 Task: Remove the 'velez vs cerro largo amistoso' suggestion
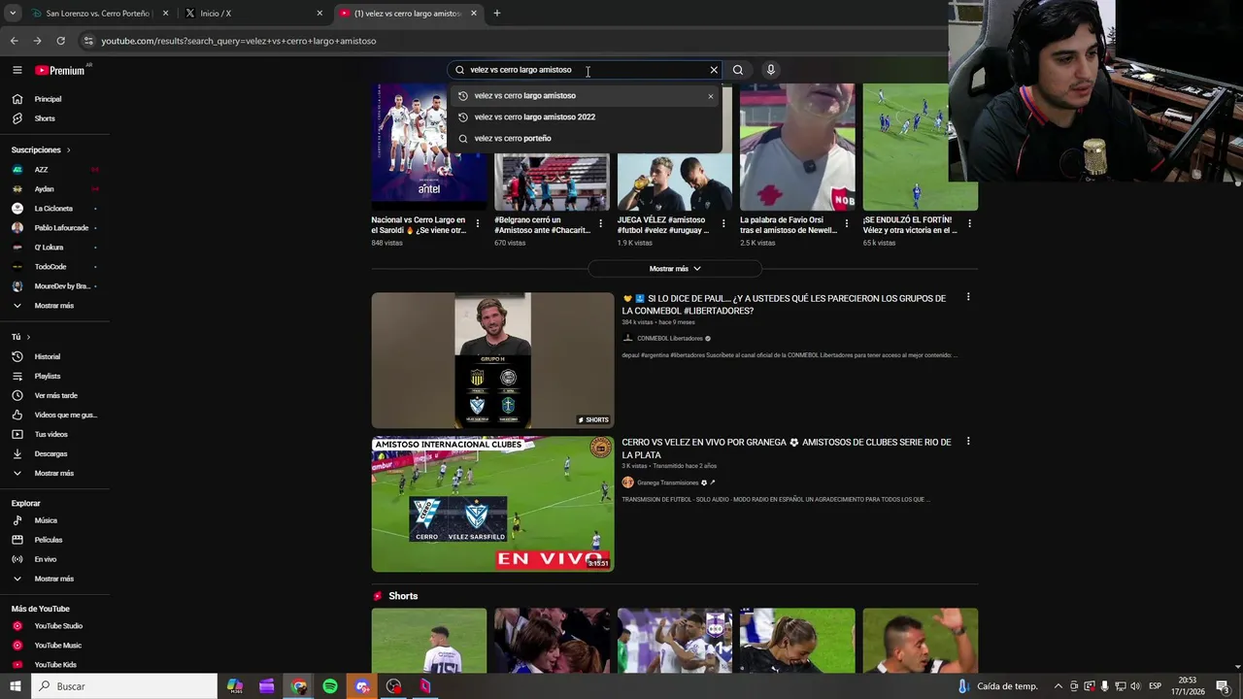tap(710, 96)
